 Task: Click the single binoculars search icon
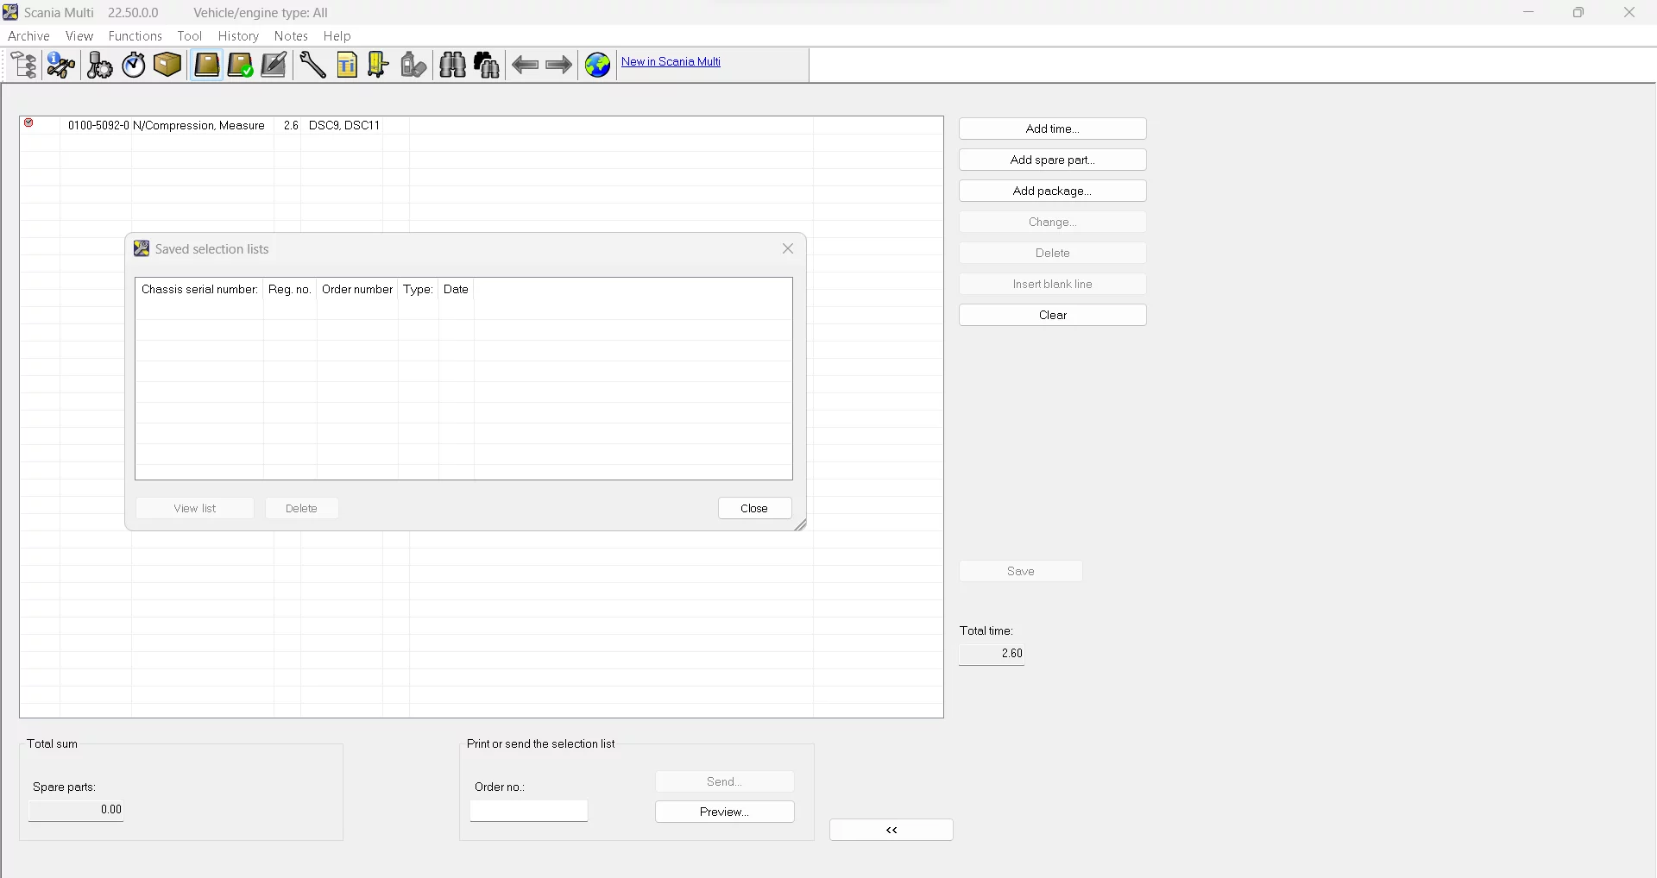point(452,66)
